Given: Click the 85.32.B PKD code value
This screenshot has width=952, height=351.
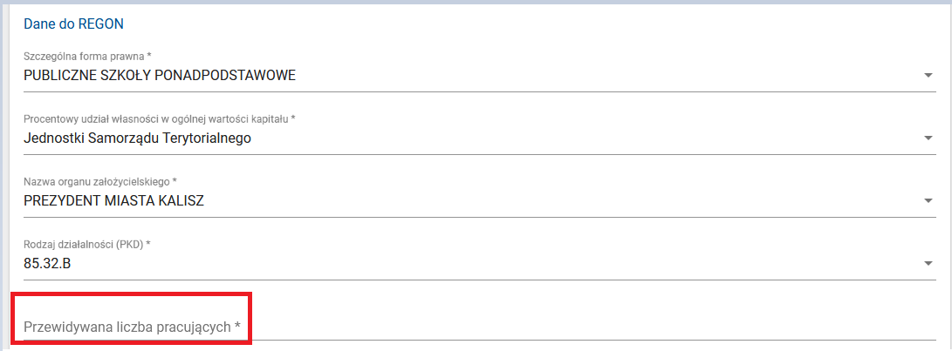Looking at the screenshot, I should 47,263.
